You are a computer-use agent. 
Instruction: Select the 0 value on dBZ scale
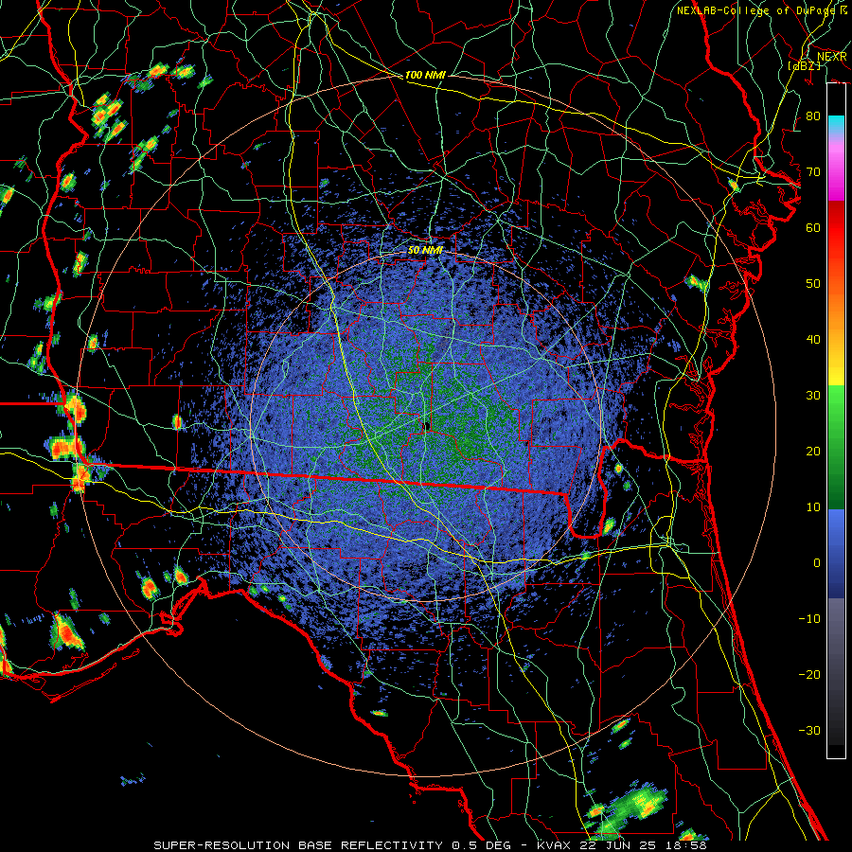click(817, 563)
